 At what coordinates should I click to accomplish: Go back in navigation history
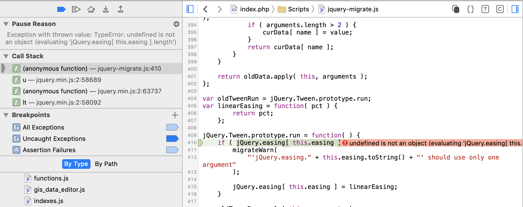[x=206, y=9]
